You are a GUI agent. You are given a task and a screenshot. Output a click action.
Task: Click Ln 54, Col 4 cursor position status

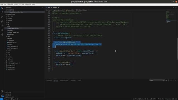(139, 99)
